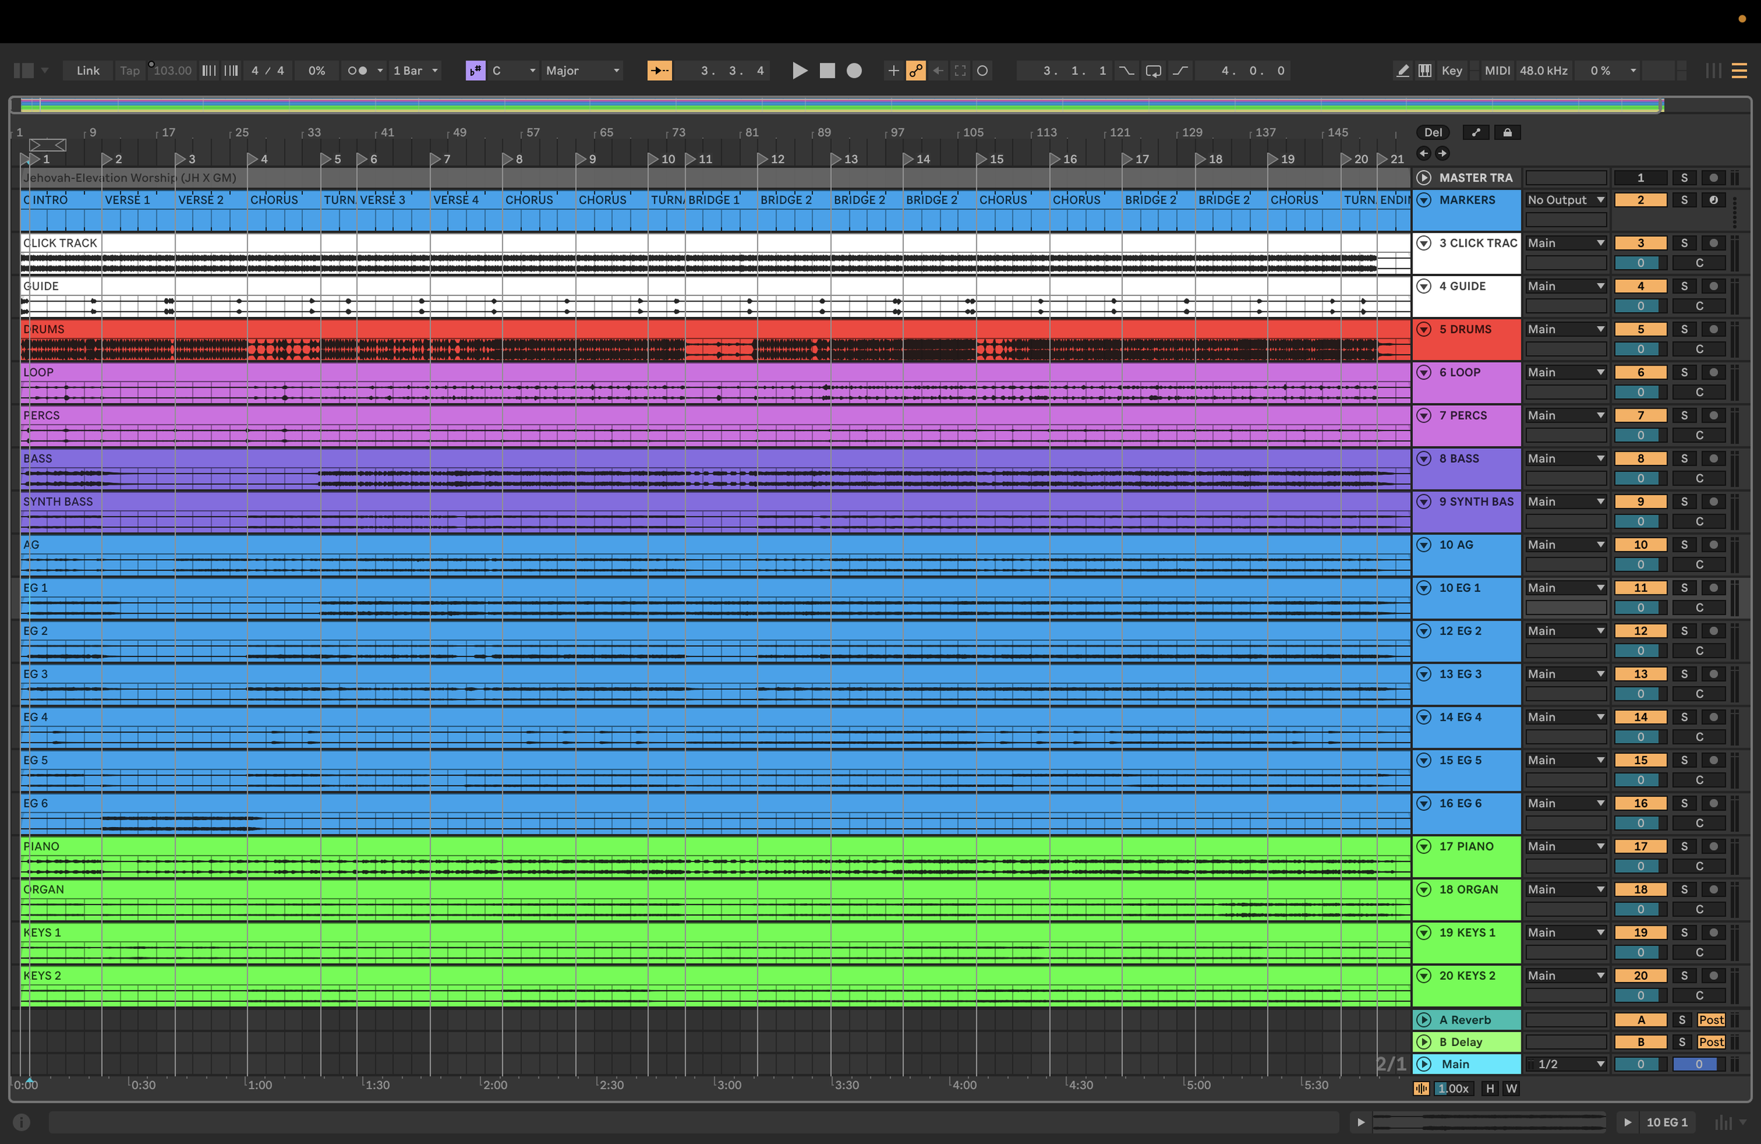
Task: Click the Tap tempo button
Action: [x=130, y=70]
